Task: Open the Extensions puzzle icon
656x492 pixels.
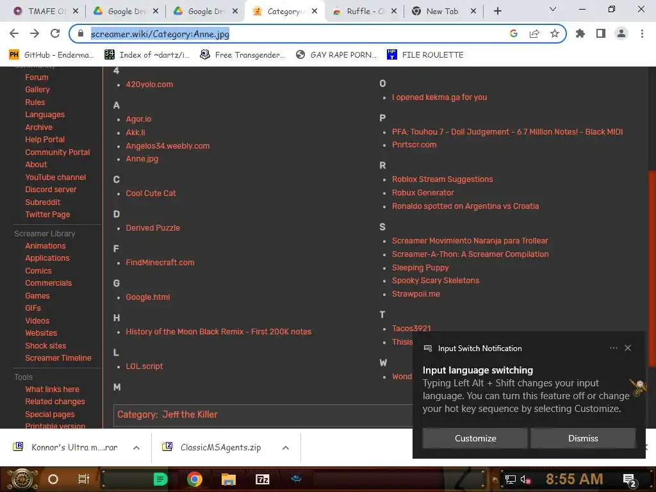Action: point(580,33)
